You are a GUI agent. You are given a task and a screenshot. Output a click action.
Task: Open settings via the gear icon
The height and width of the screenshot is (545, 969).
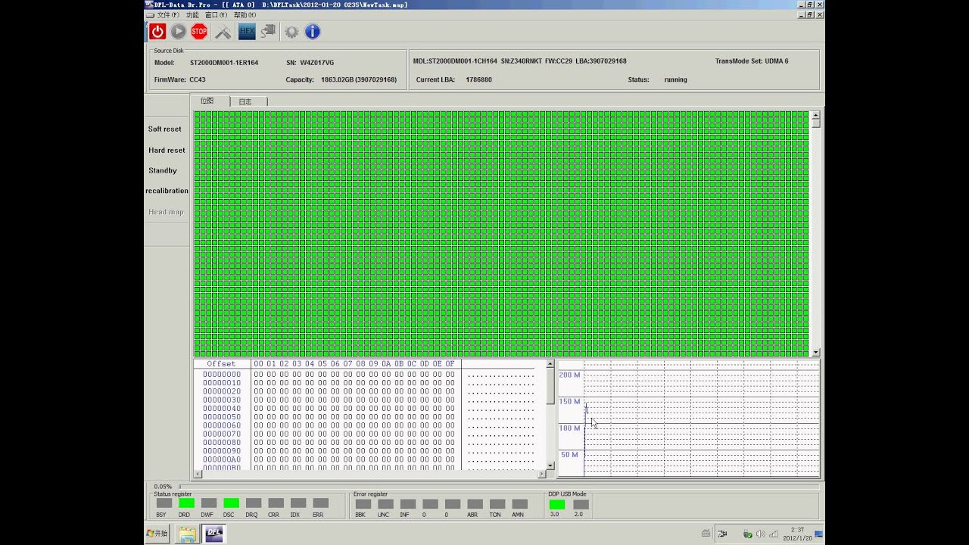point(291,32)
